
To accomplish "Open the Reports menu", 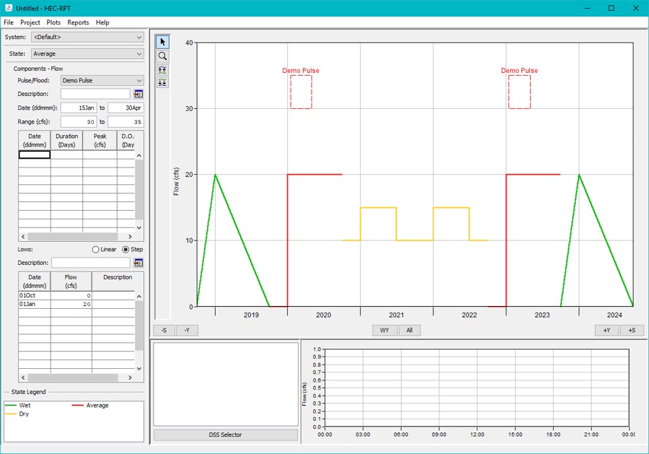I will (78, 22).
